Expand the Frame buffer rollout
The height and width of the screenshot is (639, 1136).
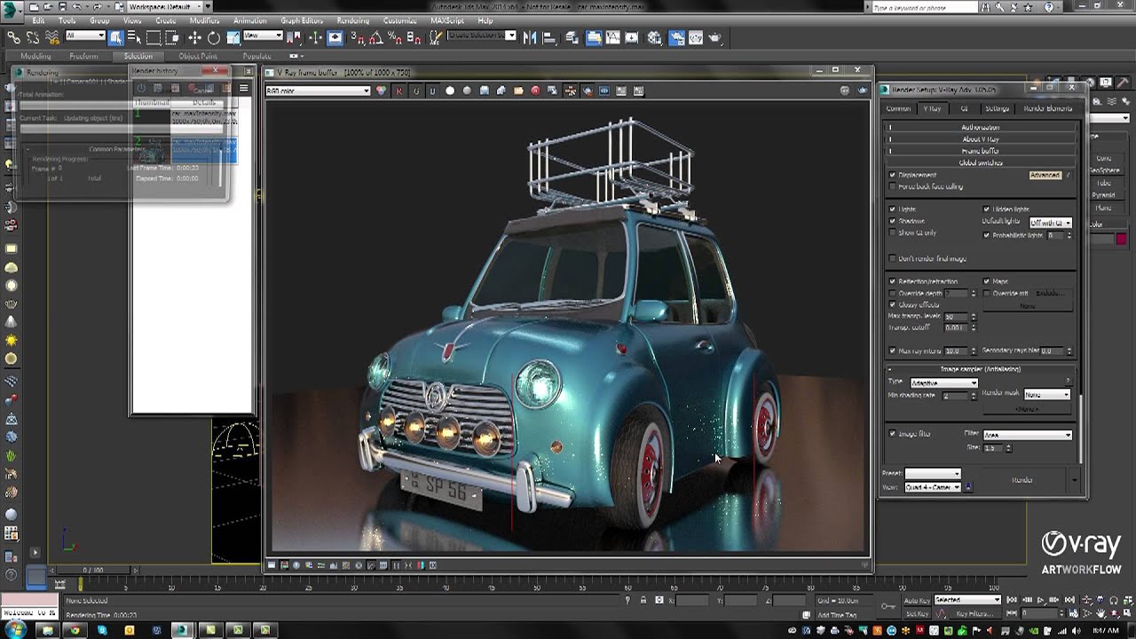(980, 151)
